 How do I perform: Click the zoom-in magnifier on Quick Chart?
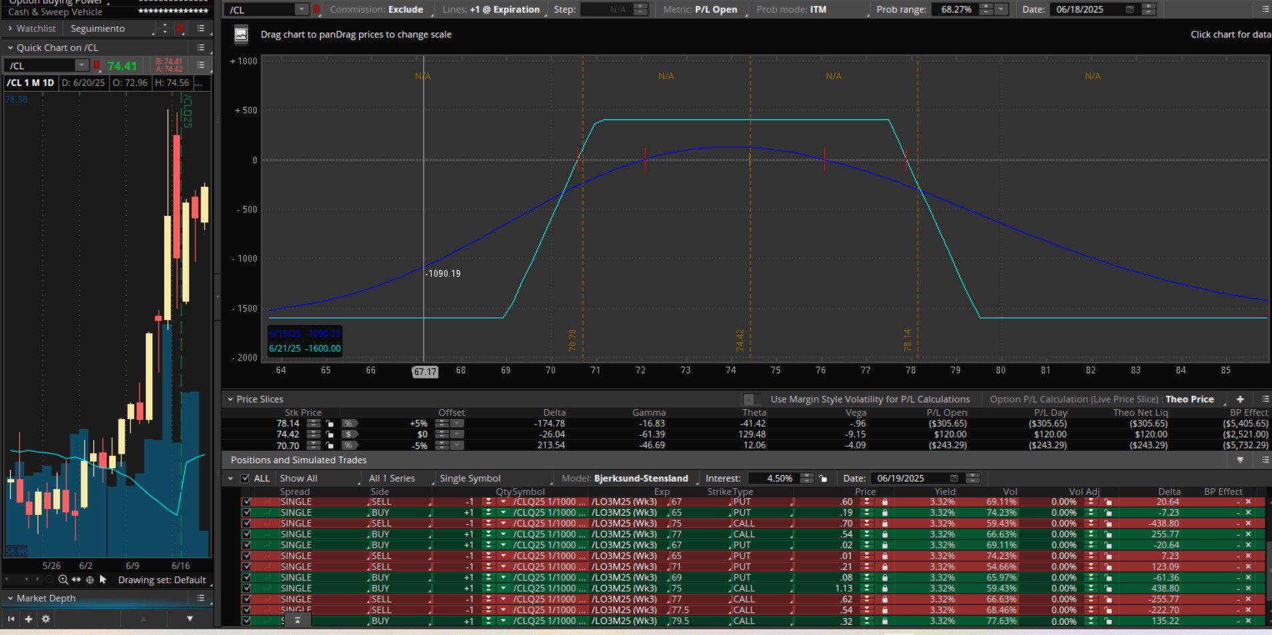[63, 580]
